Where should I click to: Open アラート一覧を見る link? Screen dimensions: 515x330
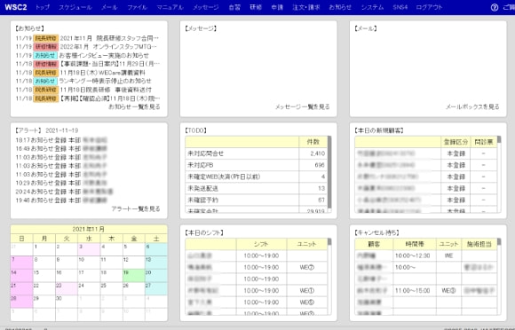pyautogui.click(x=136, y=208)
